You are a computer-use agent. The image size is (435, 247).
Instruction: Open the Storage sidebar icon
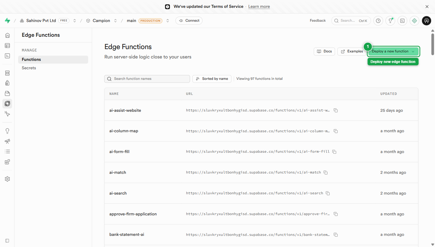[x=7, y=93]
